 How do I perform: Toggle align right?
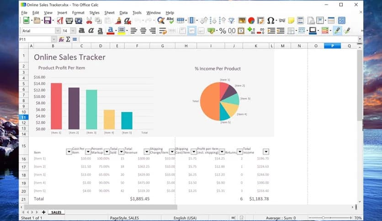click(153, 31)
